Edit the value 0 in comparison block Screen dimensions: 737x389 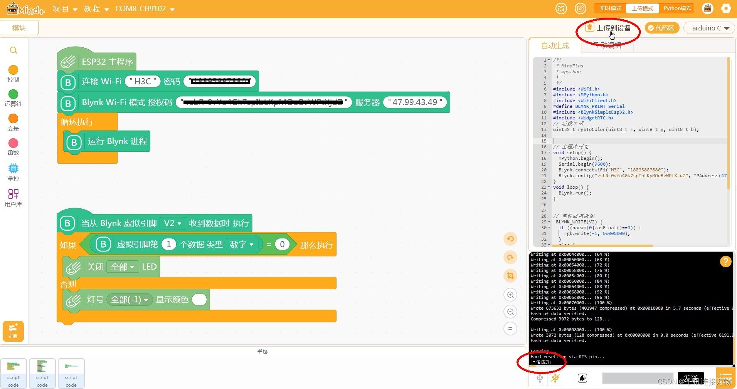282,244
